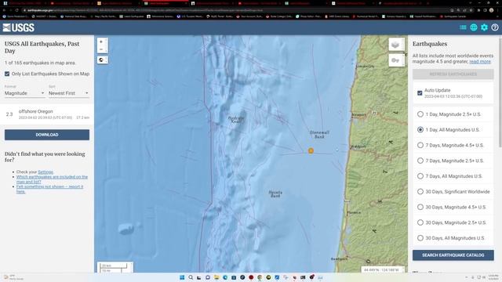Image resolution: width=502 pixels, height=282 pixels.
Task: Open the settings gear icon in header
Action: pyautogui.click(x=484, y=27)
